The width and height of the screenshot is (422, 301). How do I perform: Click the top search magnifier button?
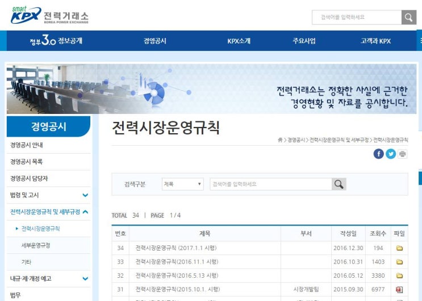click(x=409, y=18)
